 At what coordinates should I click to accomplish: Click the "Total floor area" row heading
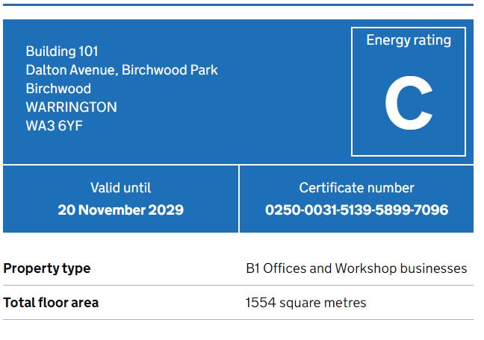pyautogui.click(x=51, y=303)
